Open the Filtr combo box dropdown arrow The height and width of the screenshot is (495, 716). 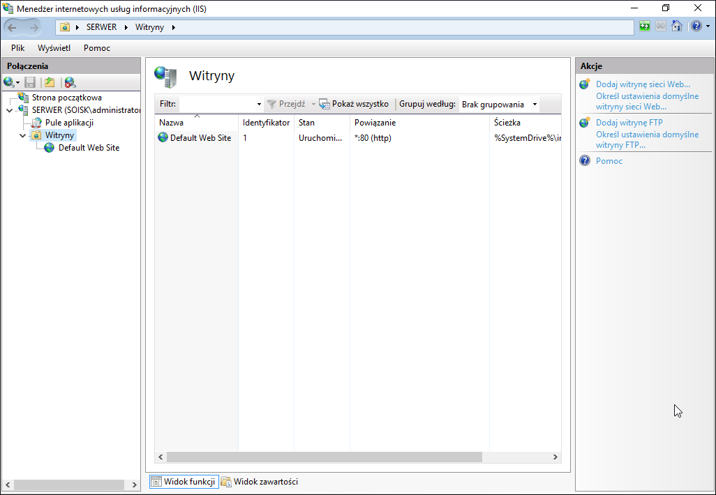[259, 105]
